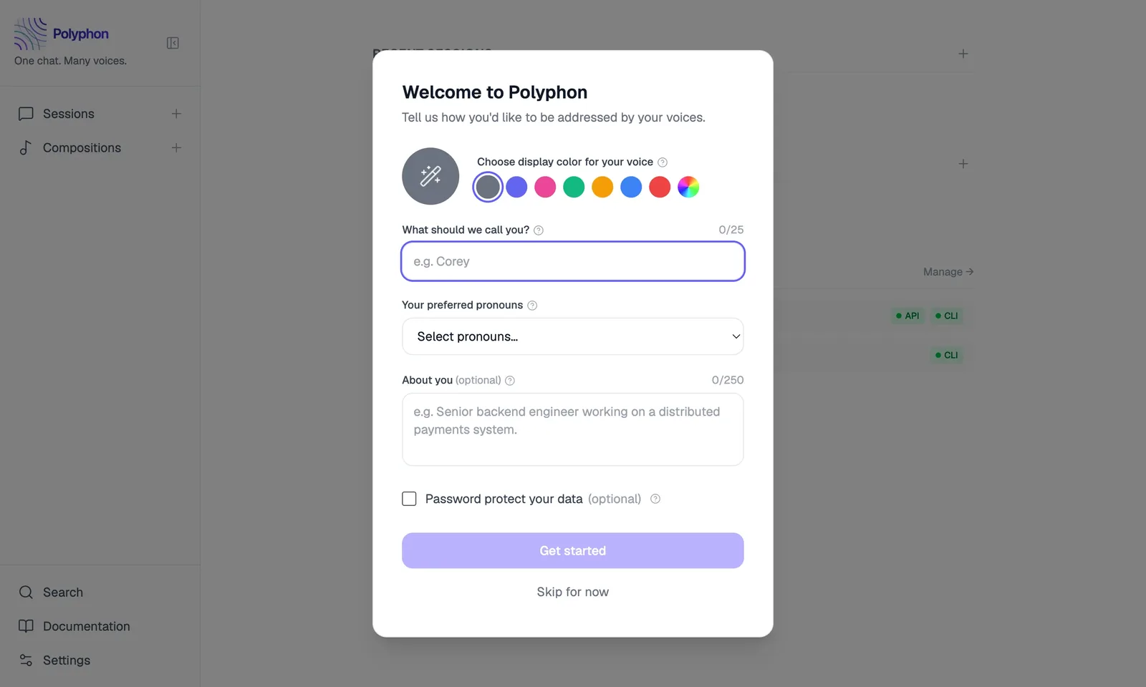The image size is (1146, 687).
Task: Add a new Session with the plus
Action: [176, 113]
